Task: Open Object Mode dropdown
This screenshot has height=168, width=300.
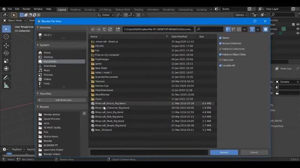Action: point(15,21)
